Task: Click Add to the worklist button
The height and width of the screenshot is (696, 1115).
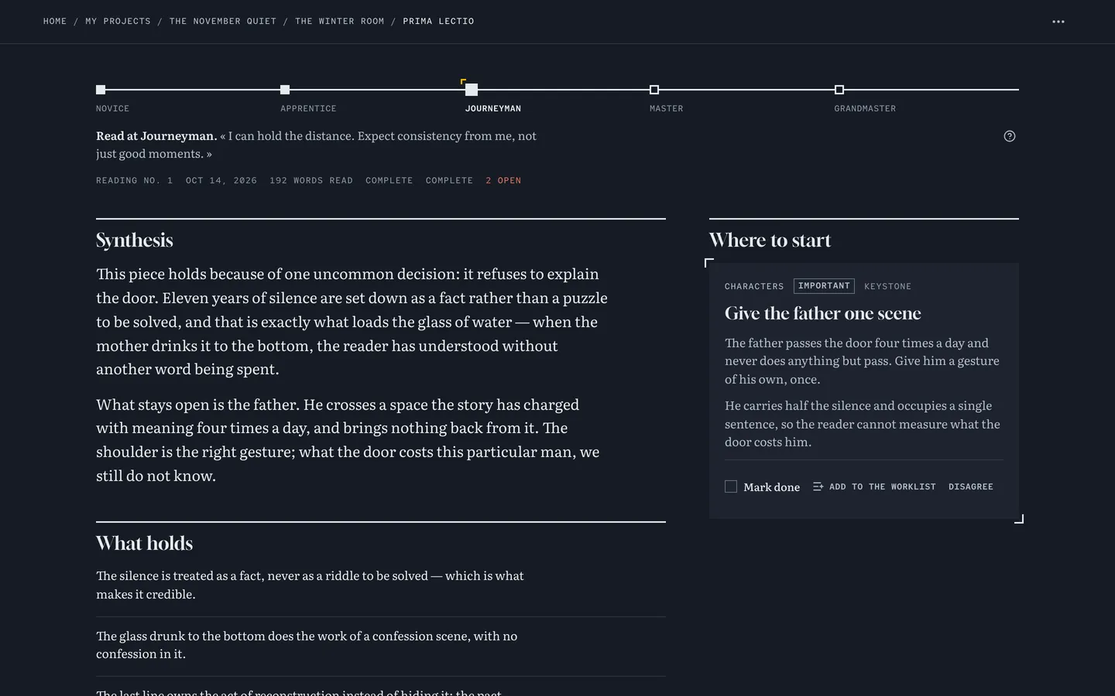Action: [874, 486]
